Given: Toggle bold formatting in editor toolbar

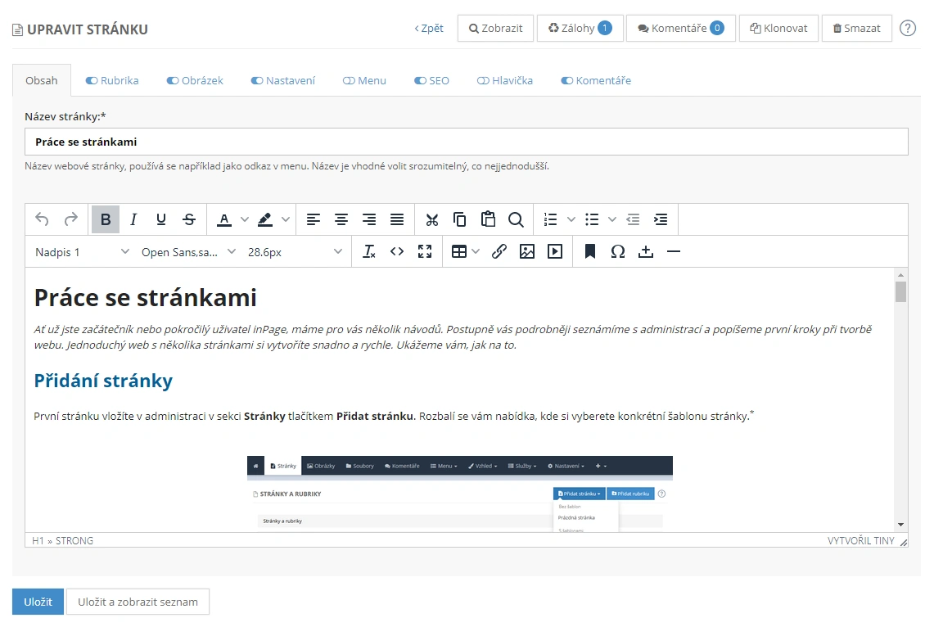Looking at the screenshot, I should pos(106,219).
